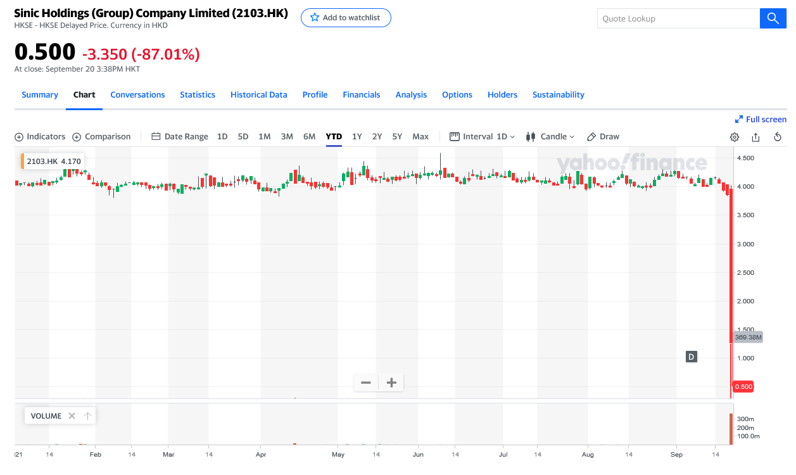Click the 2103.HK 4.170 legend label
Image resolution: width=796 pixels, height=475 pixels.
pos(53,161)
